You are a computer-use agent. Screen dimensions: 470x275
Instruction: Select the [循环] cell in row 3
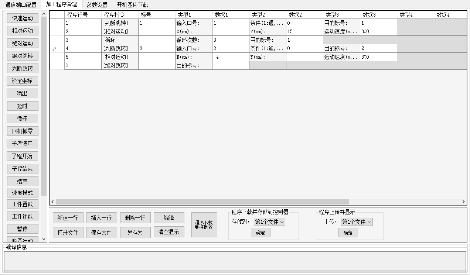pyautogui.click(x=120, y=40)
